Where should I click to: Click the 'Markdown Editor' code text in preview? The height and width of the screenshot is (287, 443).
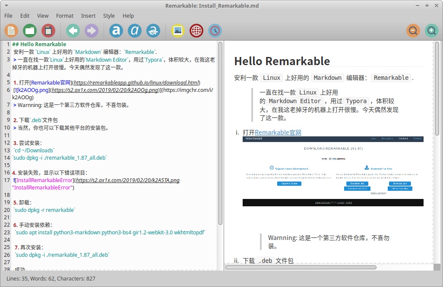(294, 101)
